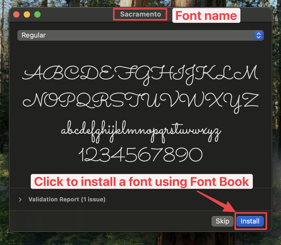The image size is (281, 245).
Task: Click the Sacramento title in the window header
Action: [x=140, y=14]
